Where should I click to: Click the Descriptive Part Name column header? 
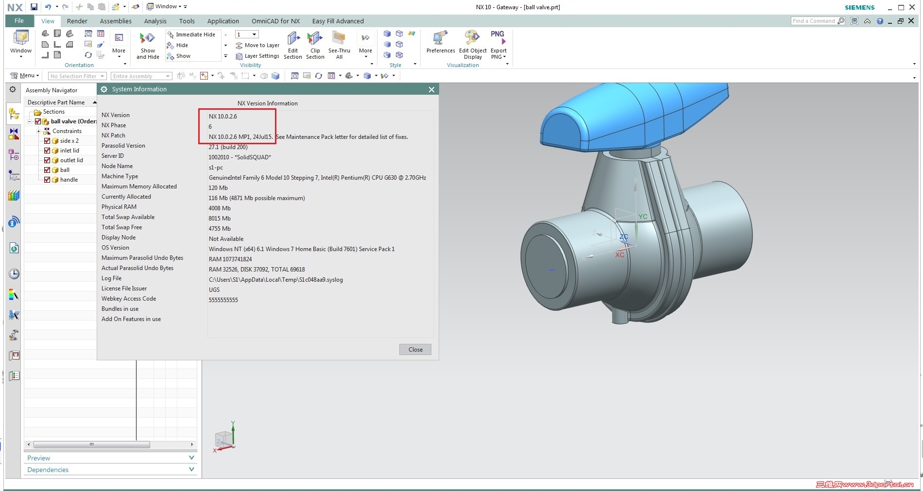point(60,102)
